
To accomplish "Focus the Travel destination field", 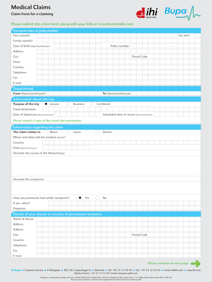I will click(118, 109).
